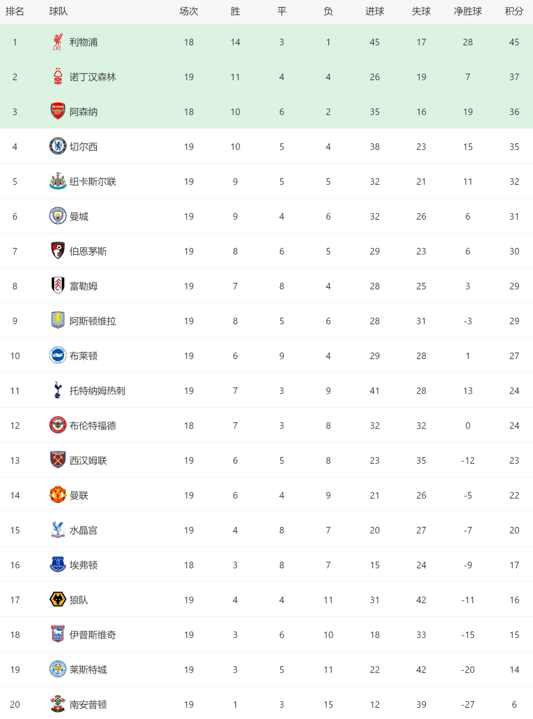
Task: Click the 排名 column header
Action: coord(15,12)
